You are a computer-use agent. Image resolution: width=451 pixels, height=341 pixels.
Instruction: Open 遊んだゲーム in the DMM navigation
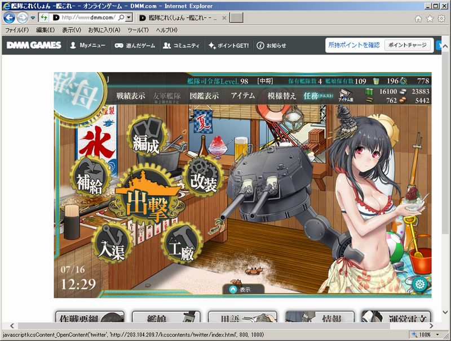(x=135, y=46)
